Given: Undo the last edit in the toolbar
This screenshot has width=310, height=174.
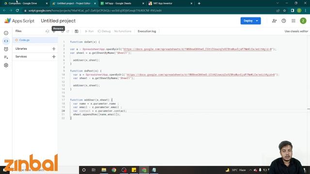Looking at the screenshot, I should coord(62,31).
